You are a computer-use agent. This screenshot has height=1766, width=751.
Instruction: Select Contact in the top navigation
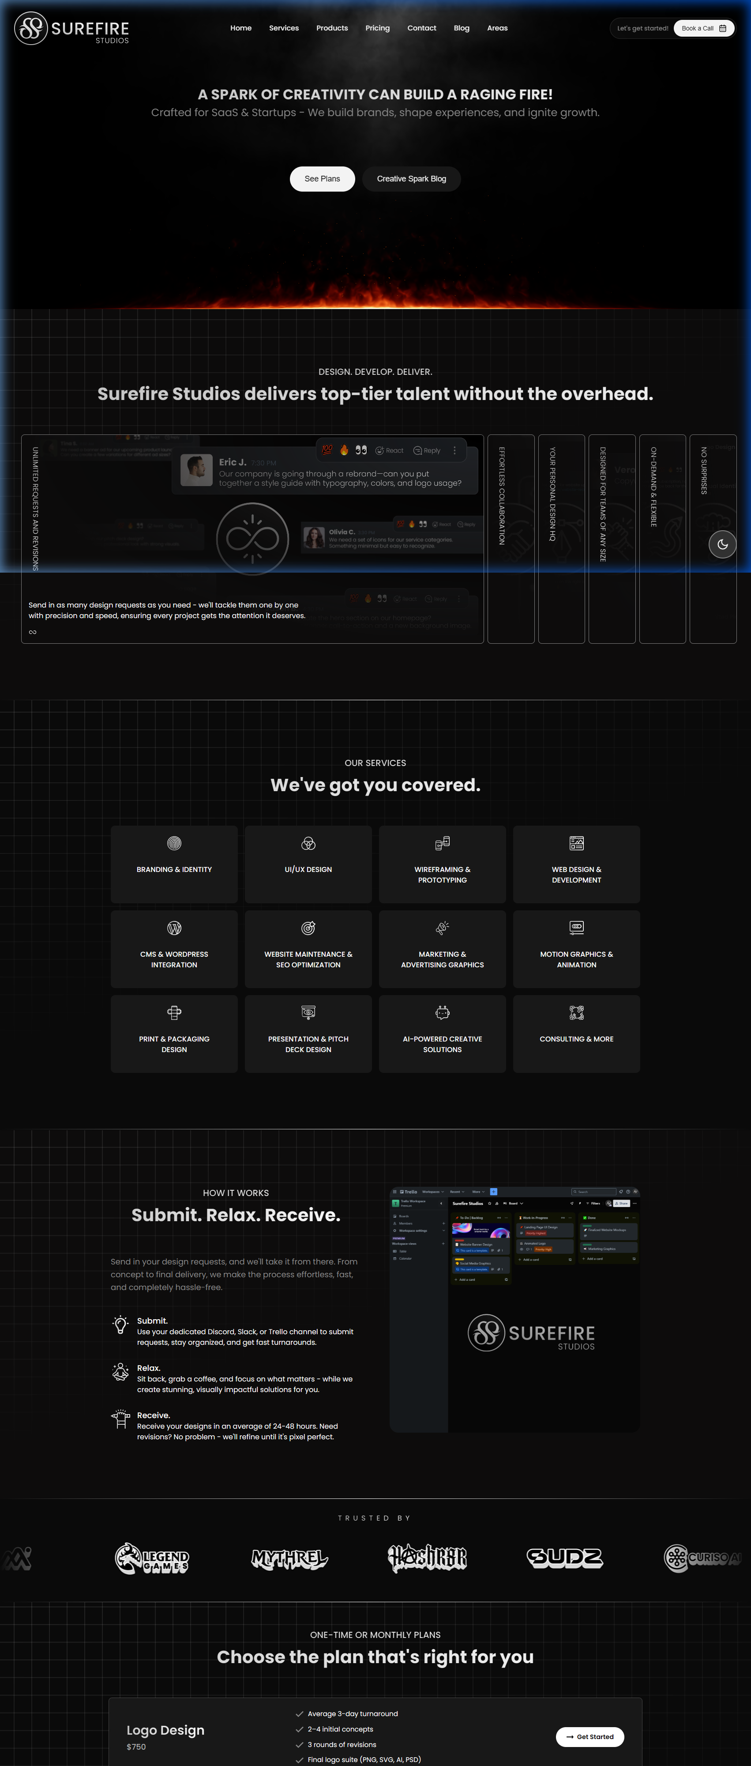point(421,28)
